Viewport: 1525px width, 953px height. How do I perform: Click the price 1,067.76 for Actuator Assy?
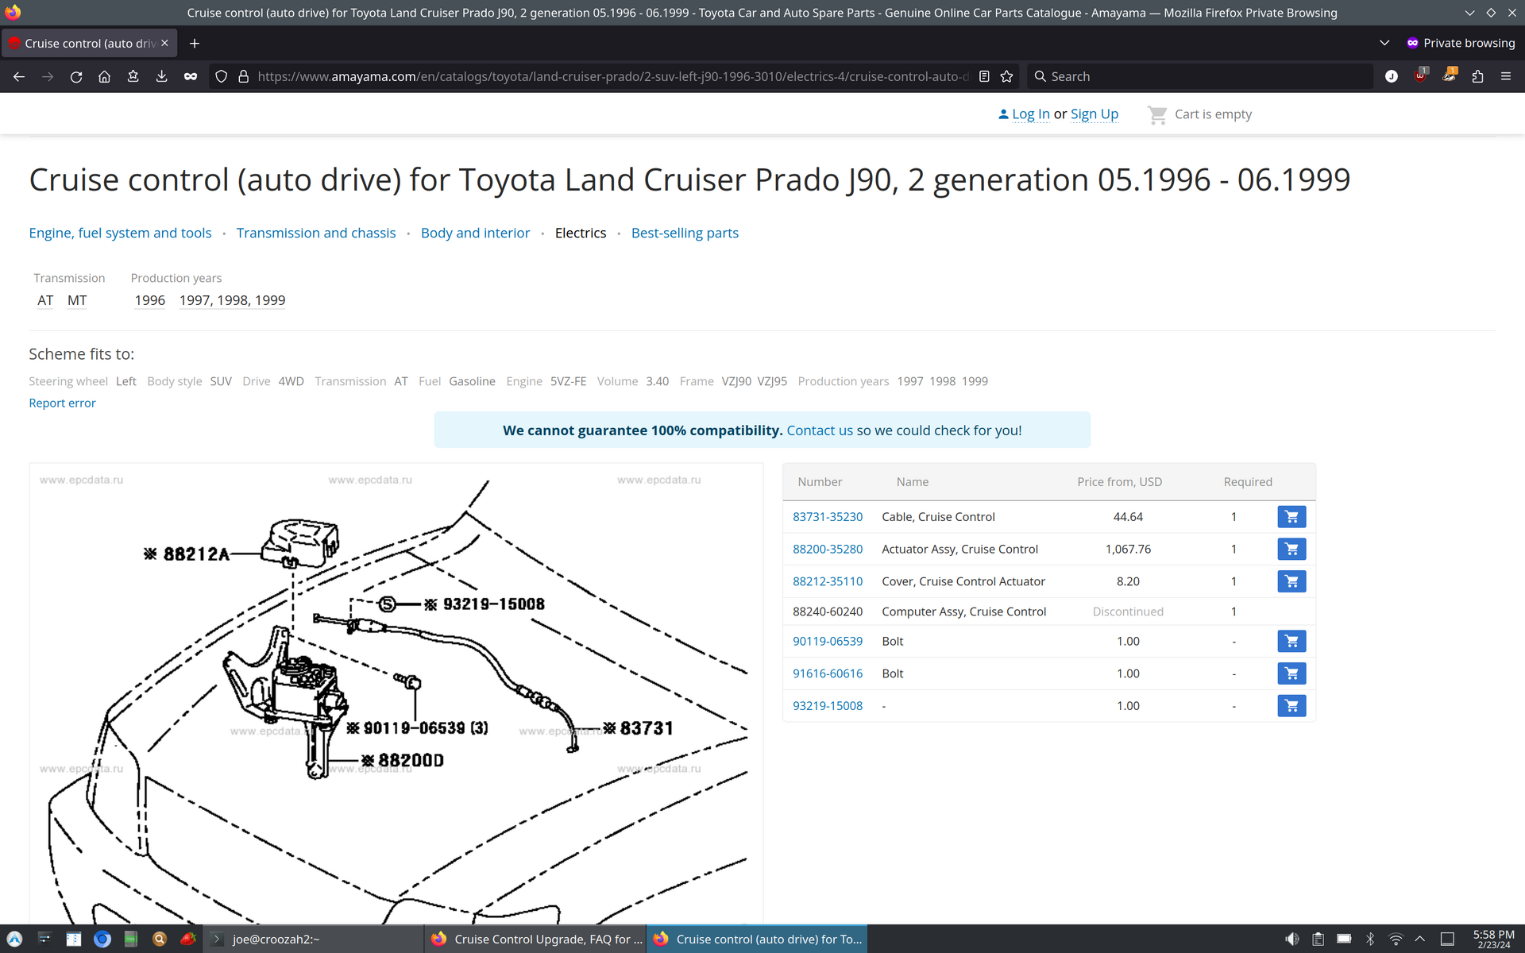point(1128,549)
